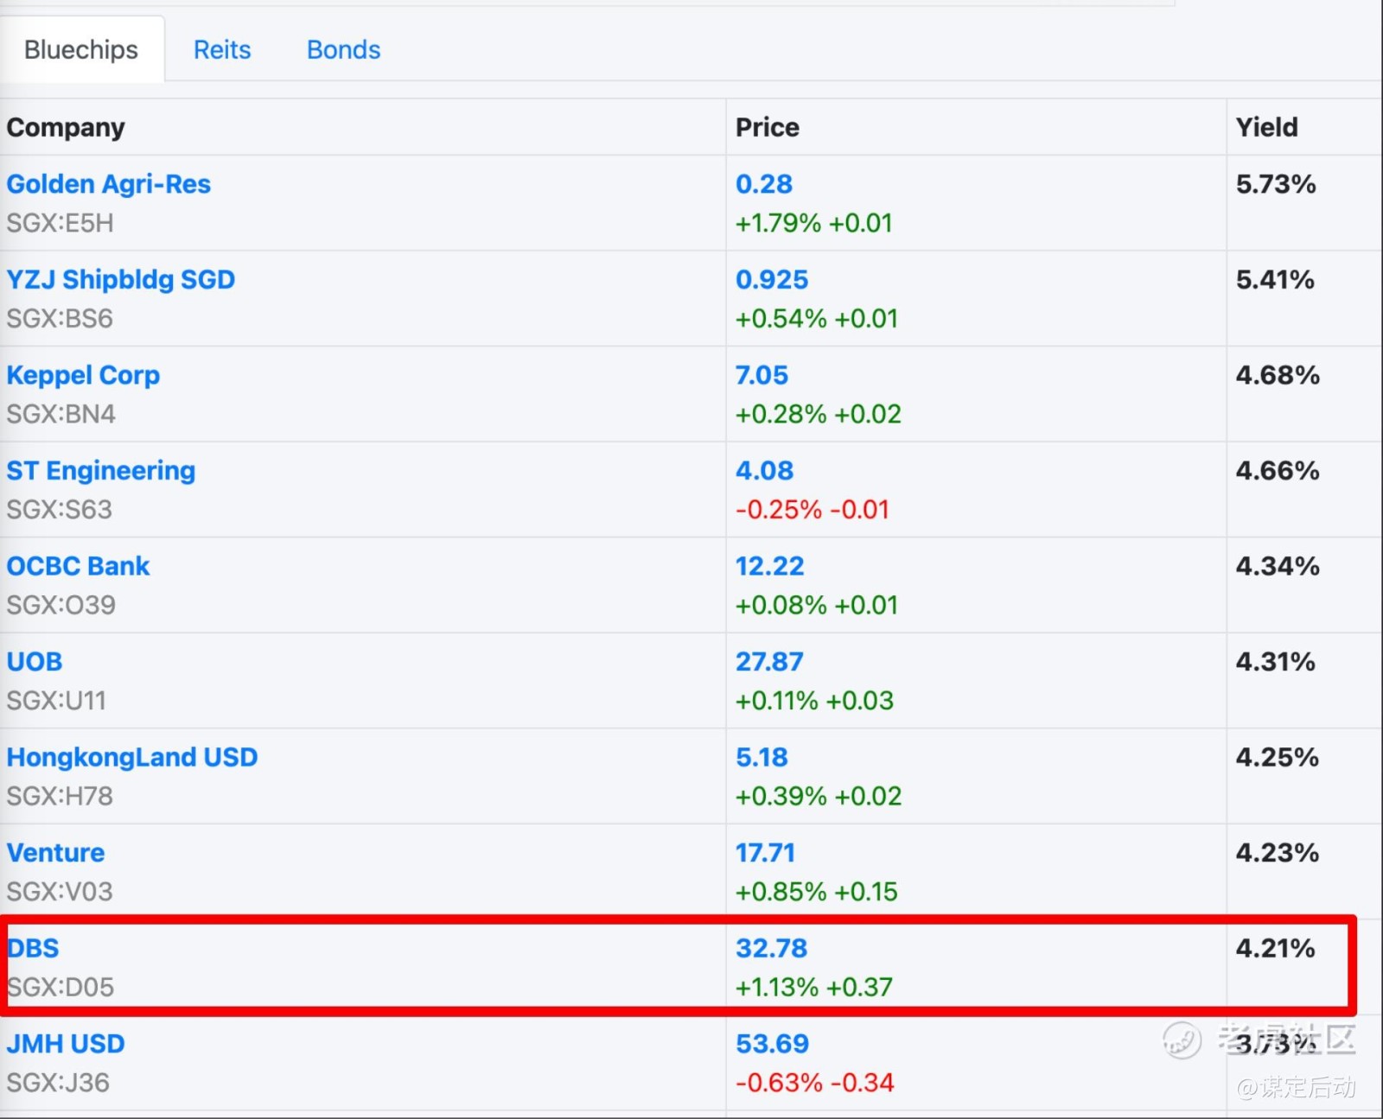Click the +1.13% +0.37 price change
Viewport: 1383px width, 1119px height.
814,987
